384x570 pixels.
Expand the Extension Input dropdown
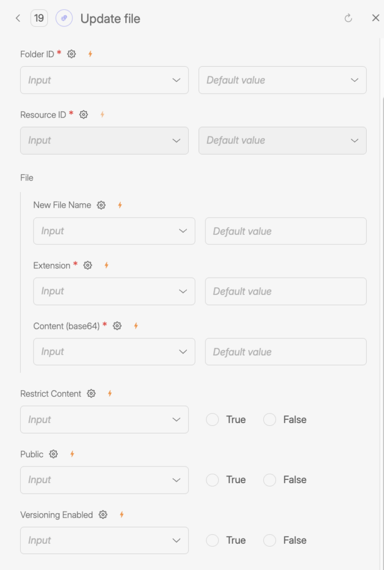tap(114, 291)
